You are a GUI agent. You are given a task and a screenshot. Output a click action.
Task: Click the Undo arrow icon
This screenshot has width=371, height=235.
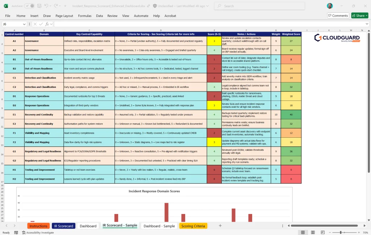coord(47,6)
